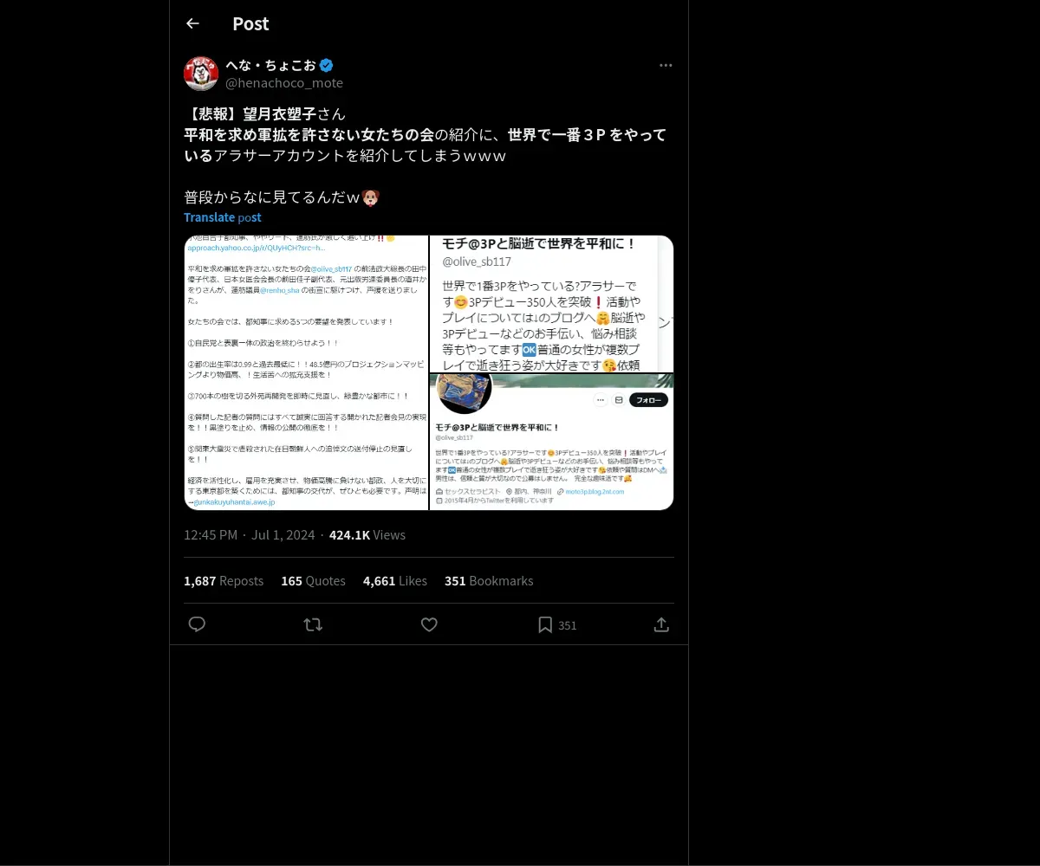Open the へな・ちょこお profile avatar
The width and height of the screenshot is (1040, 866).
(x=201, y=74)
